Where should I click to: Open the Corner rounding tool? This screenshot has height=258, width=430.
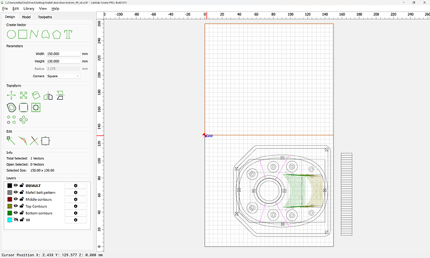[24, 107]
